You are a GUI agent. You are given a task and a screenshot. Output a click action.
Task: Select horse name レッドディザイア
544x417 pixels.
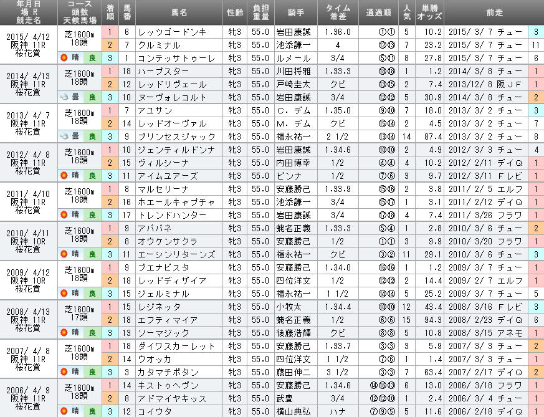(172, 280)
